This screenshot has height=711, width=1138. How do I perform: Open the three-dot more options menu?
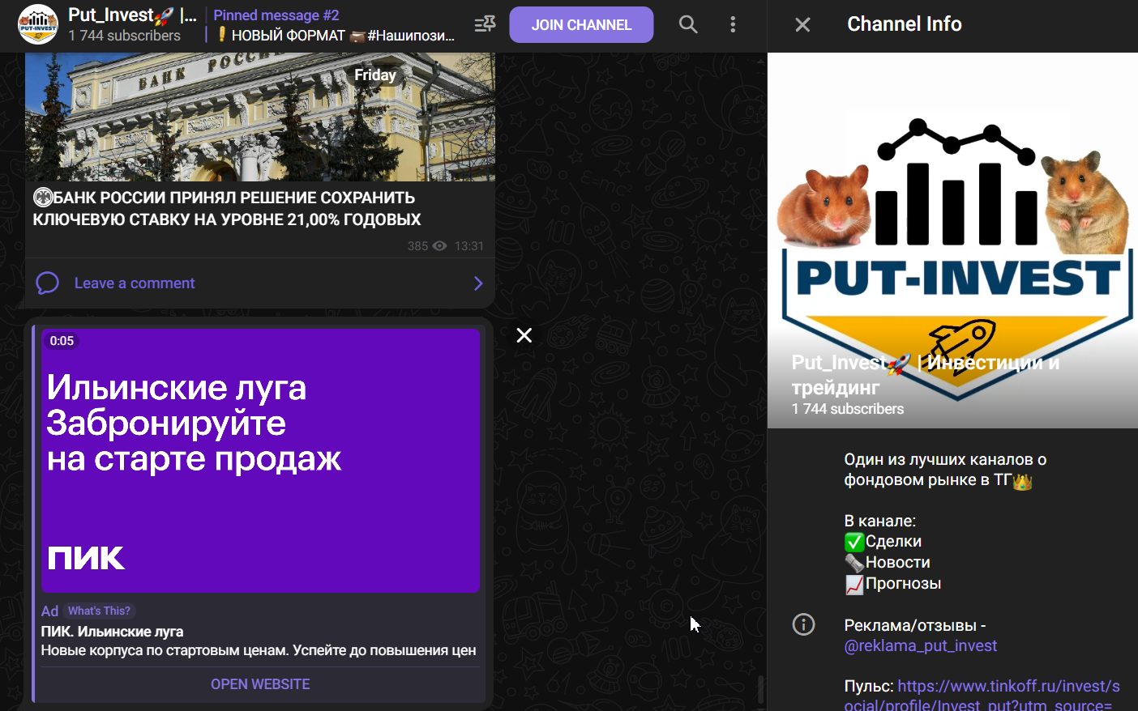click(733, 24)
